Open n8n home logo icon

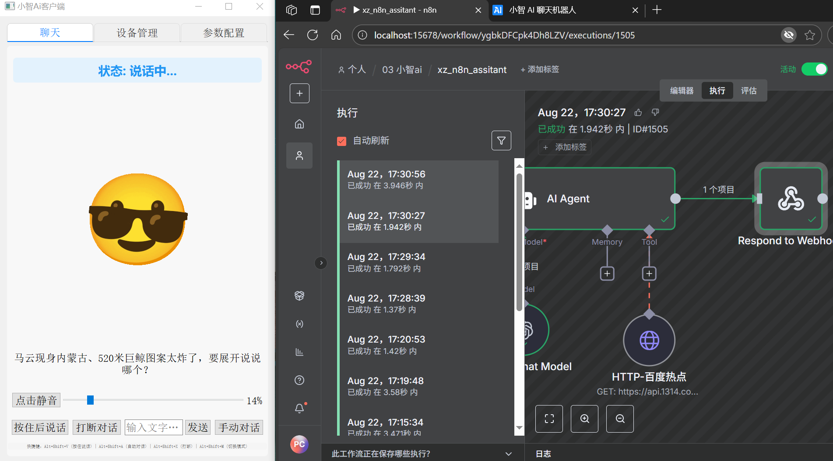tap(299, 66)
